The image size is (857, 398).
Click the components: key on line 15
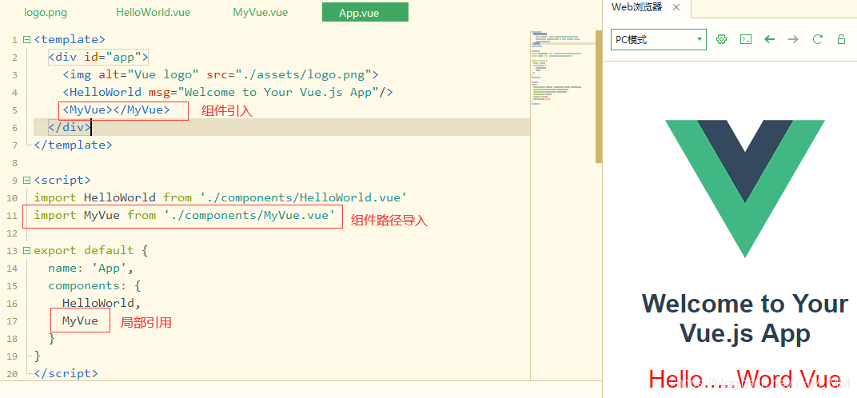tap(87, 285)
